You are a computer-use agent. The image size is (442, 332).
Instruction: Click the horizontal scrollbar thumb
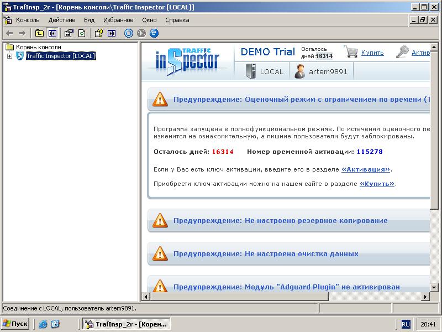[x=239, y=297]
